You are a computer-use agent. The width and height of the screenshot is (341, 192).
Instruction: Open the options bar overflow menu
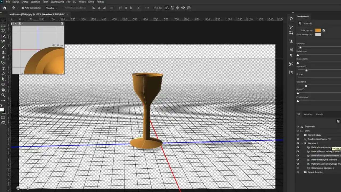pos(147,8)
